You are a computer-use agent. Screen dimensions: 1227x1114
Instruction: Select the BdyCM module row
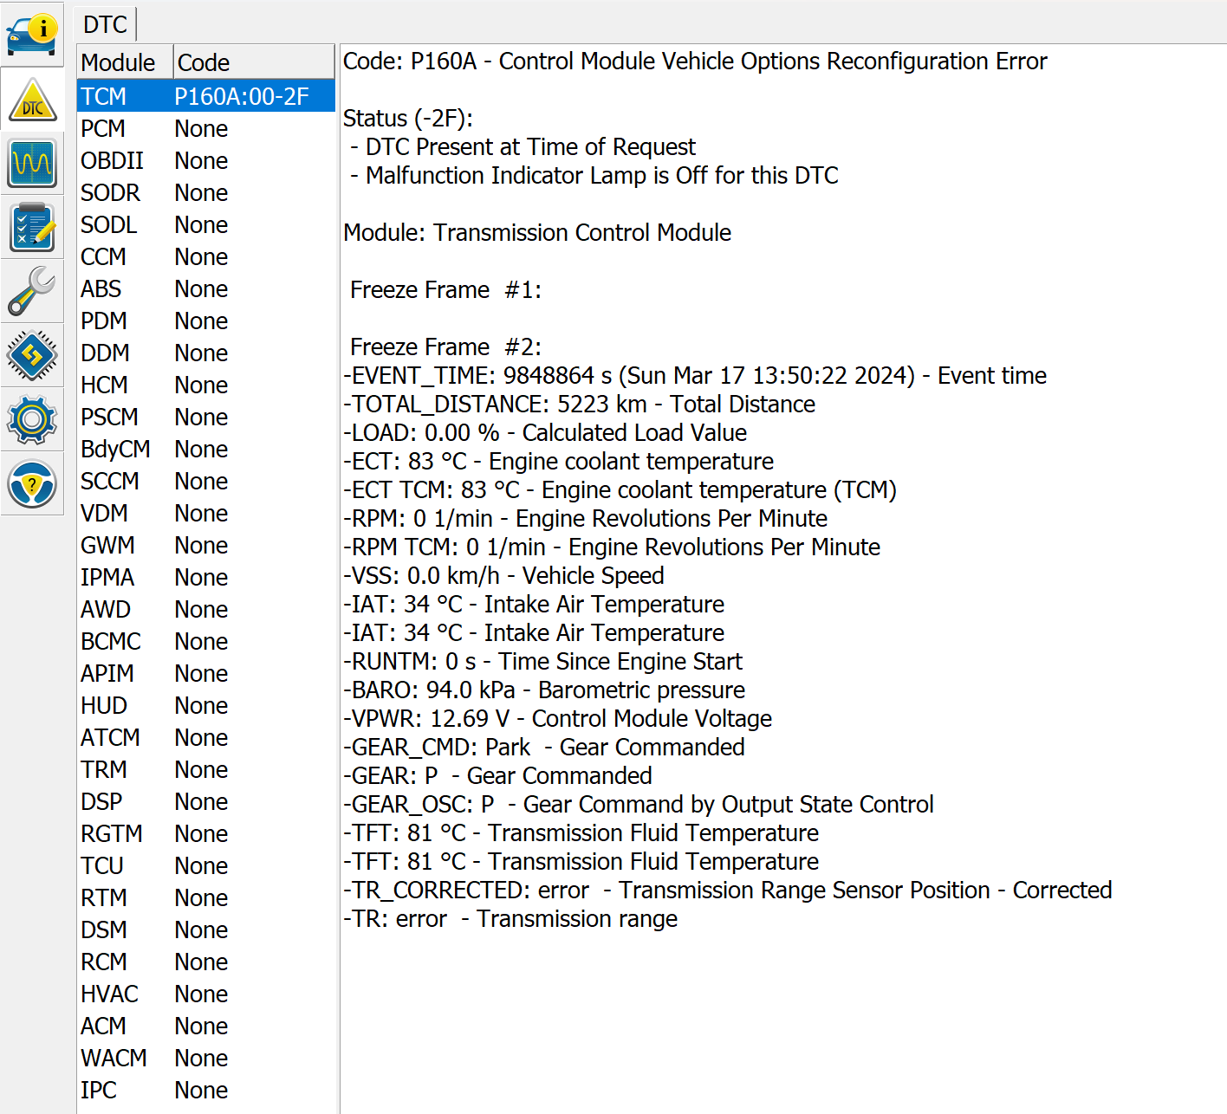(206, 449)
